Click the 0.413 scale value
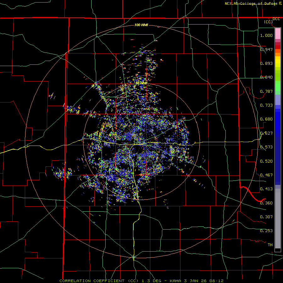 [266, 189]
